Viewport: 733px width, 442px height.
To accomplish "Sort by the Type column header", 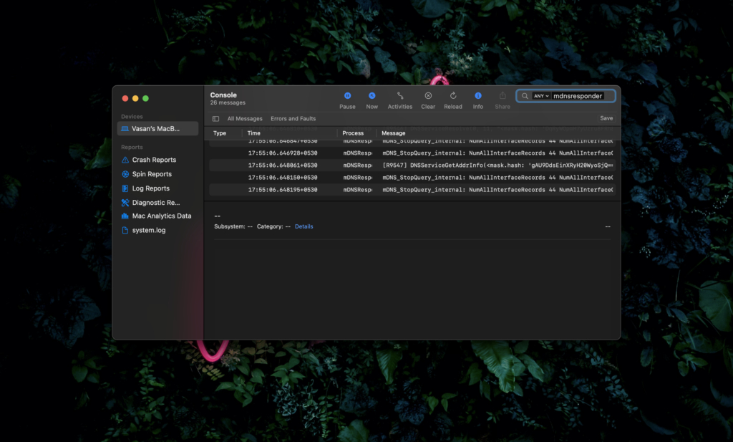I will click(x=220, y=133).
